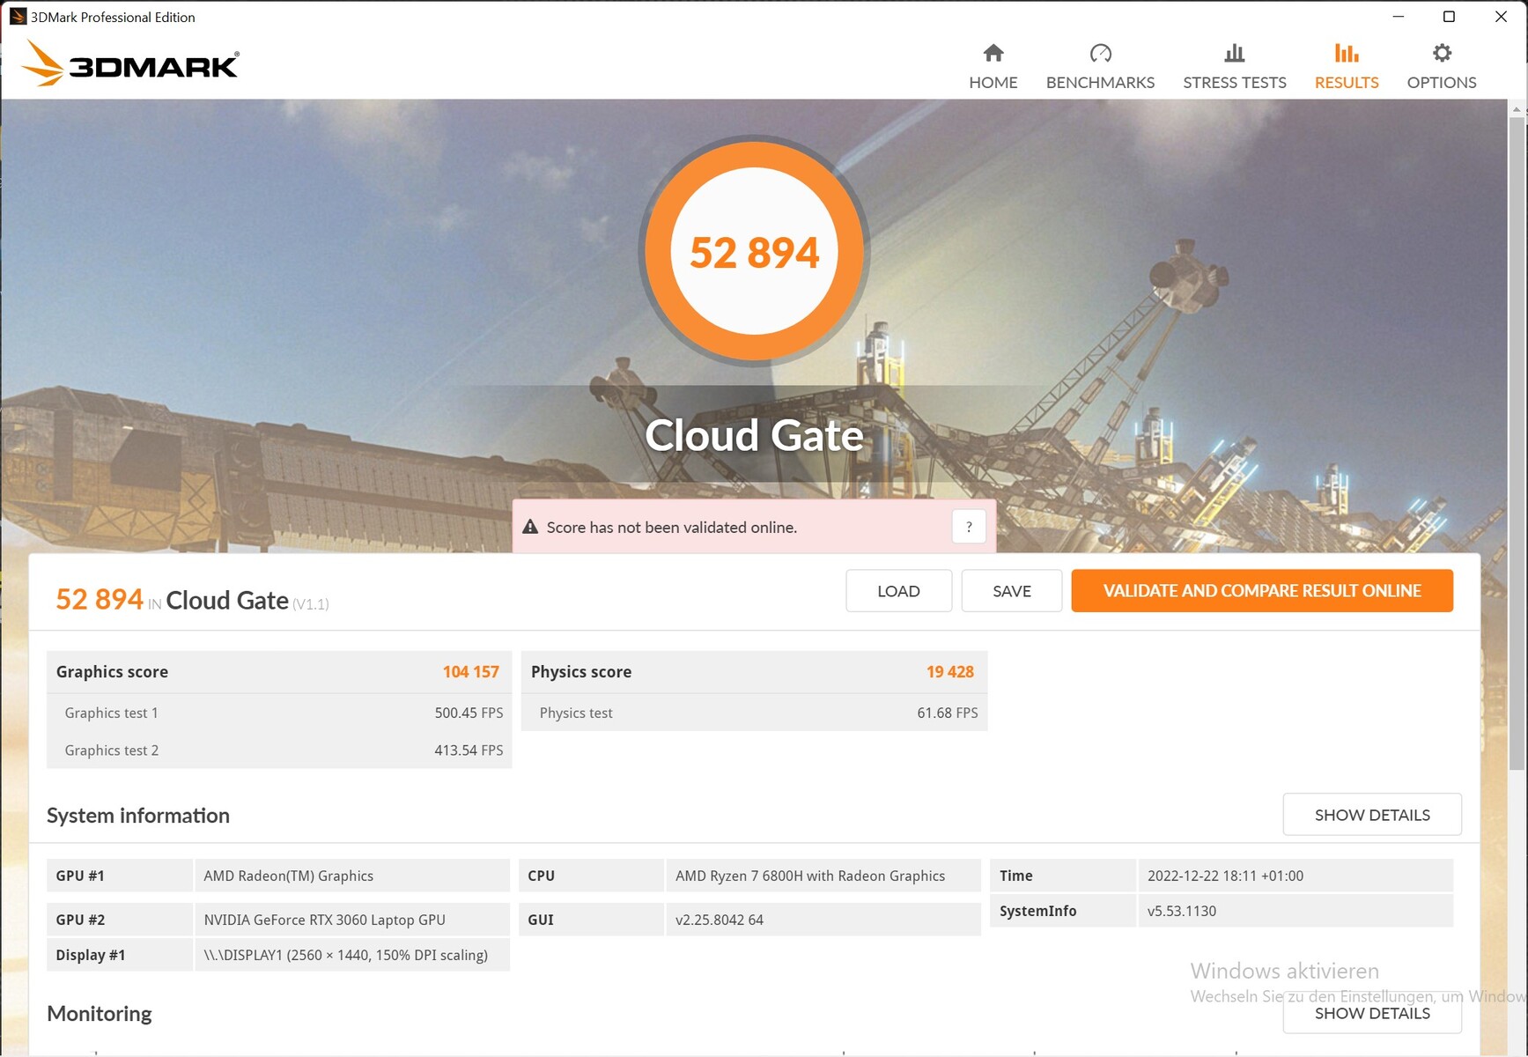
Task: Expand Monitoring with Show Details
Action: point(1371,1014)
